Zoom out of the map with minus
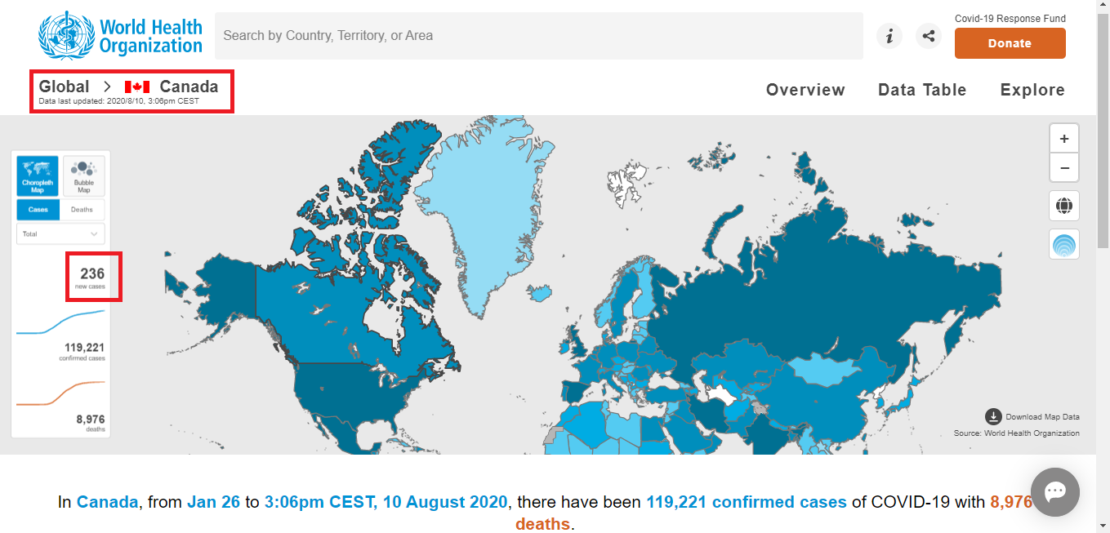 click(1063, 167)
